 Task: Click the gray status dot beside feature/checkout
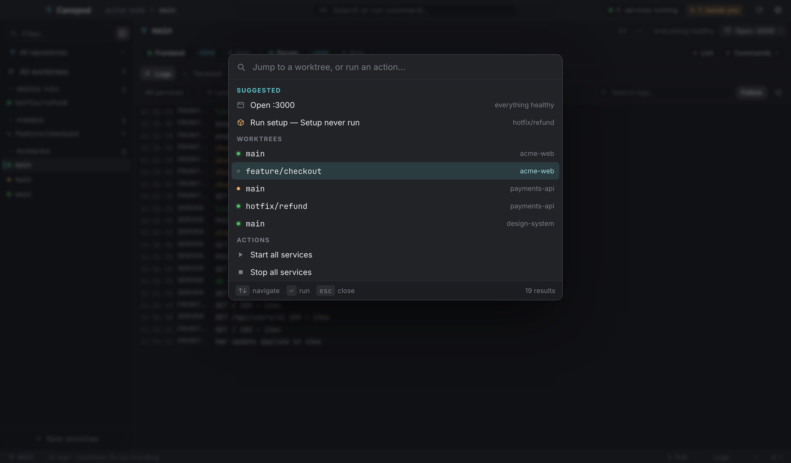point(238,171)
